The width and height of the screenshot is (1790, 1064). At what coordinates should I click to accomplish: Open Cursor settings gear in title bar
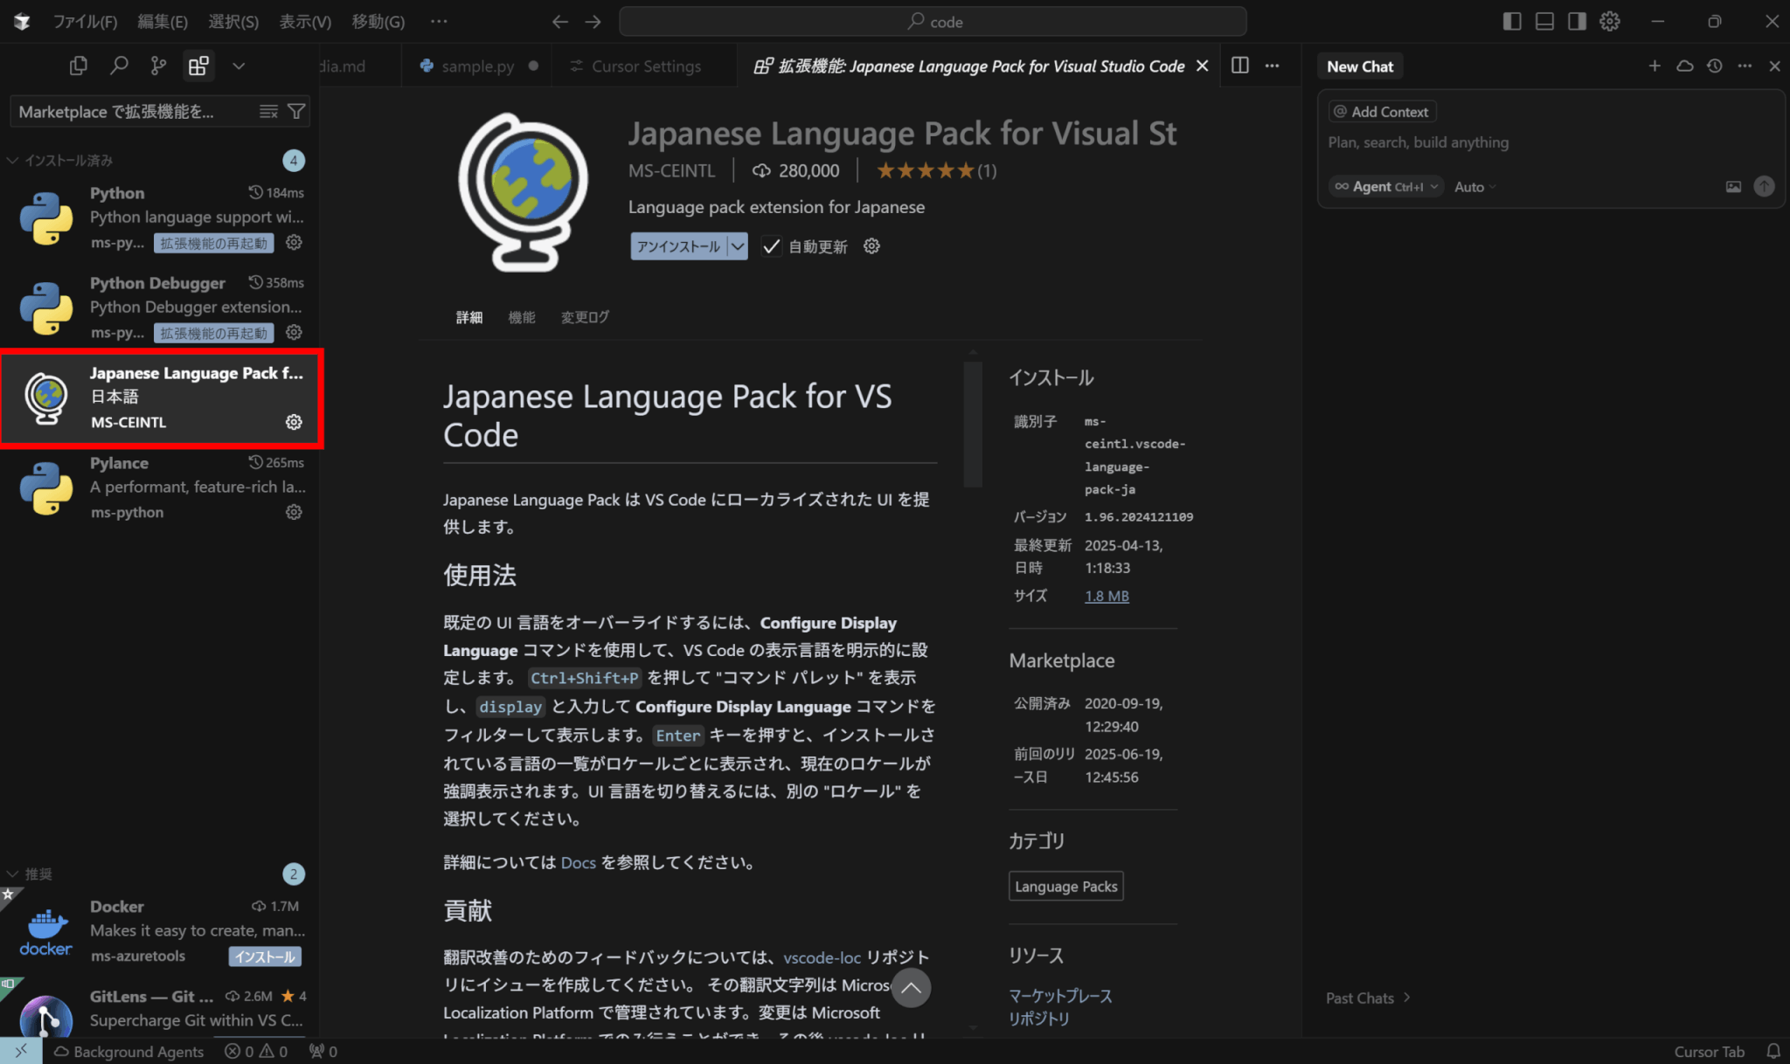point(1610,21)
